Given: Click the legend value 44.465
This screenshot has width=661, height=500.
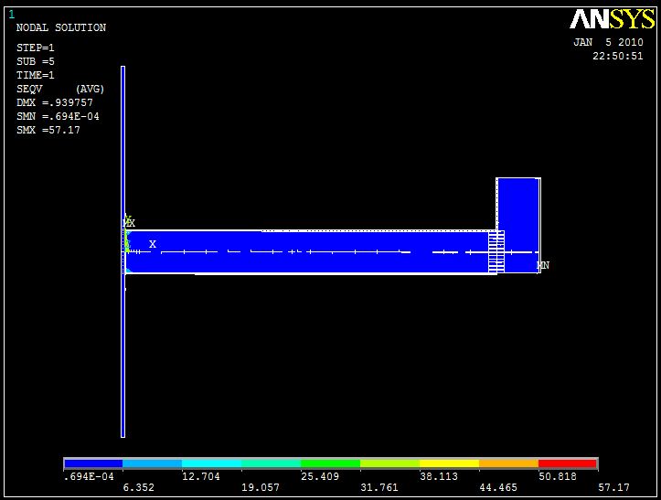Looking at the screenshot, I should tap(498, 488).
